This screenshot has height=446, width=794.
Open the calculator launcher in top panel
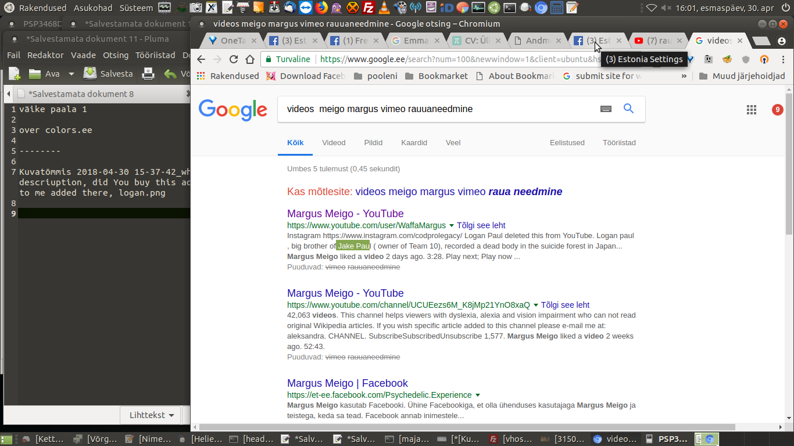[x=557, y=8]
